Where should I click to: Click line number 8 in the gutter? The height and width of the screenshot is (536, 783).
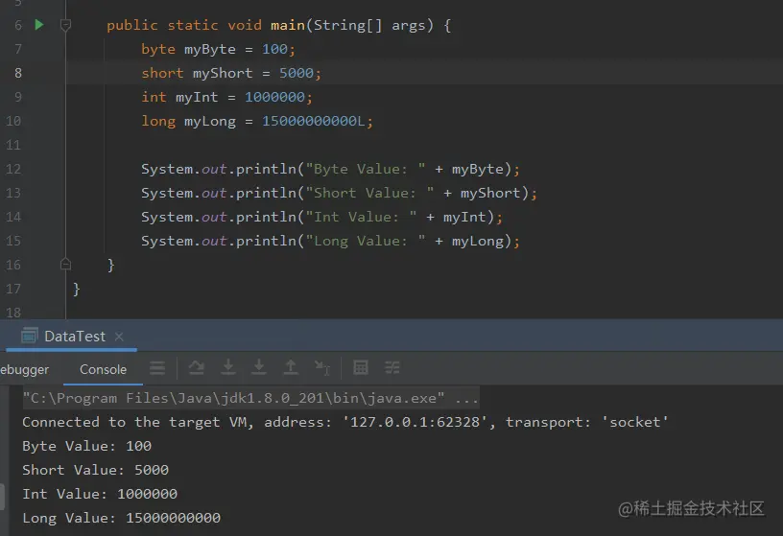pos(18,73)
